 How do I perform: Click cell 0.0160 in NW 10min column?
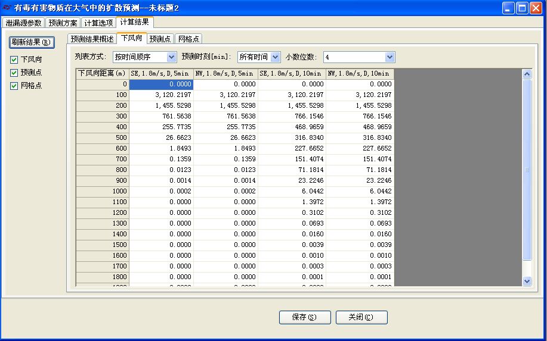tap(360, 234)
